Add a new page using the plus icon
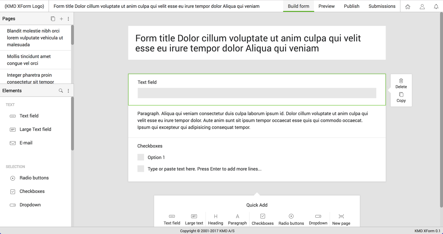443x234 pixels. [x=61, y=19]
